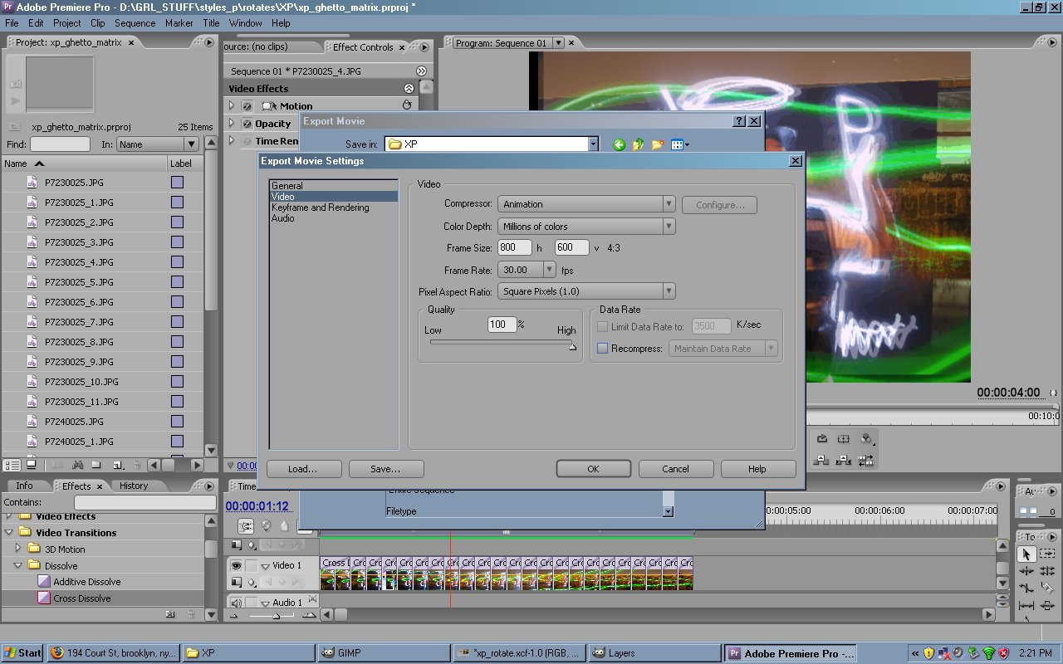The image size is (1063, 664).
Task: Mute the Audio 1 track speaker
Action: [x=236, y=603]
